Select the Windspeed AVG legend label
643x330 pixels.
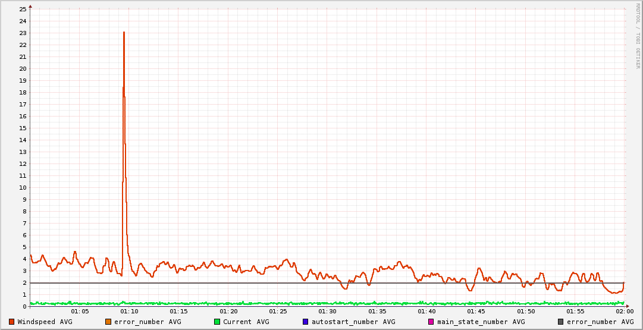[x=45, y=322]
